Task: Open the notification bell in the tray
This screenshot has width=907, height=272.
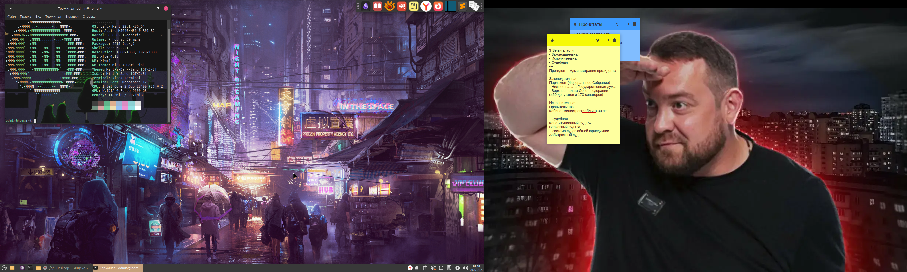Action: [x=417, y=268]
